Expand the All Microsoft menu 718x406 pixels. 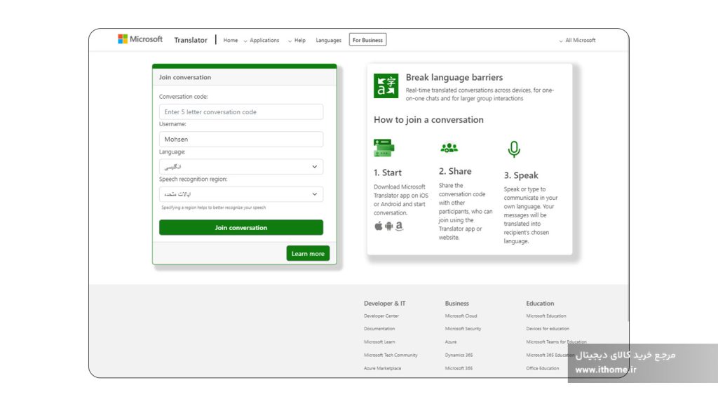coord(577,40)
